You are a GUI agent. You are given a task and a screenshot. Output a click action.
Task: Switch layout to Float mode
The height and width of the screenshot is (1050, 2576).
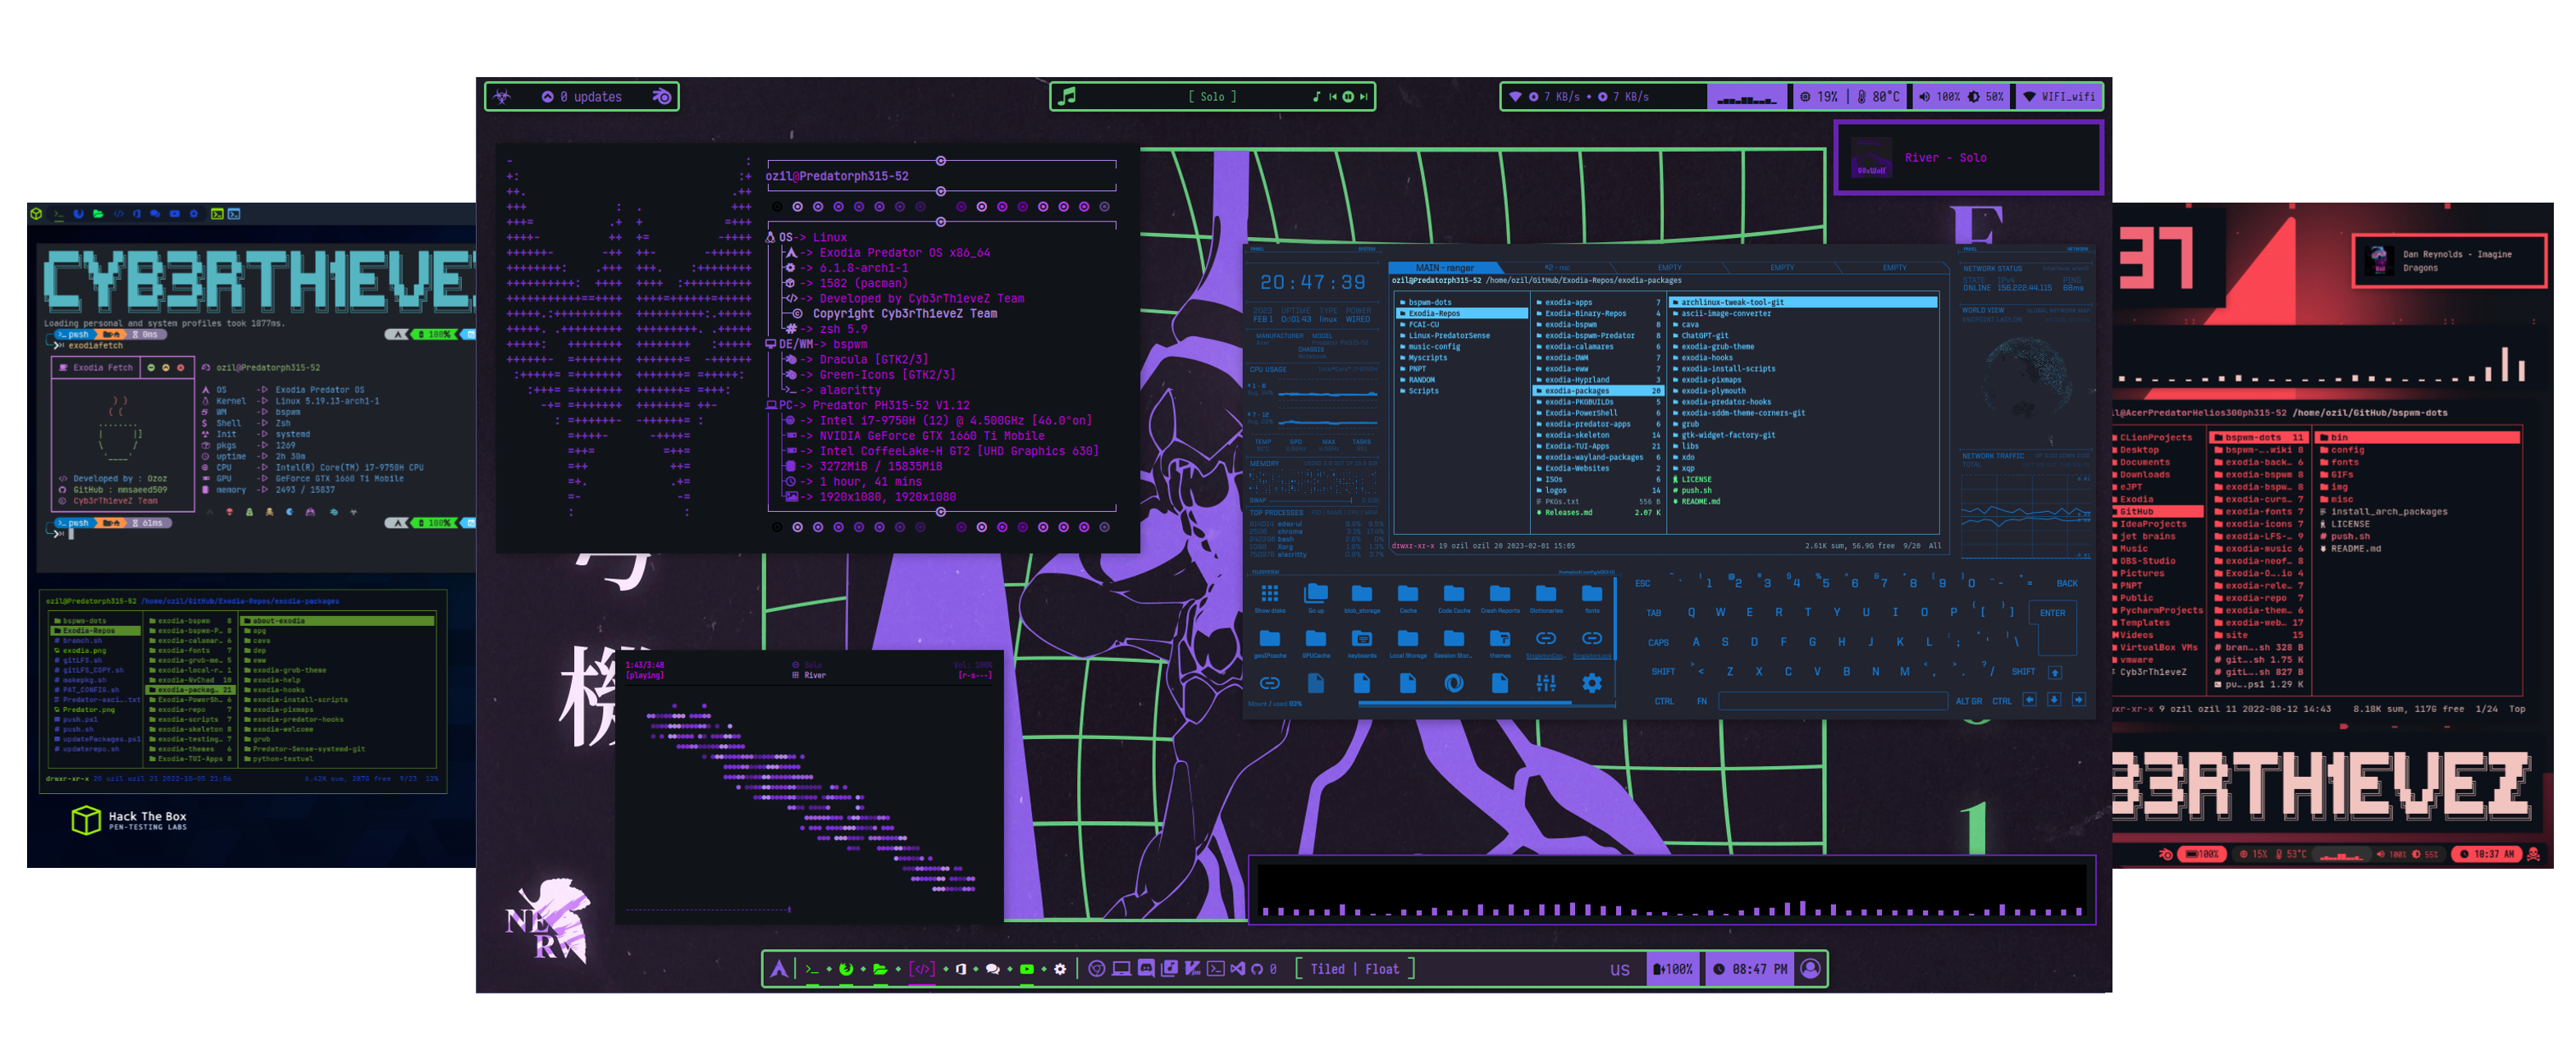(1382, 969)
